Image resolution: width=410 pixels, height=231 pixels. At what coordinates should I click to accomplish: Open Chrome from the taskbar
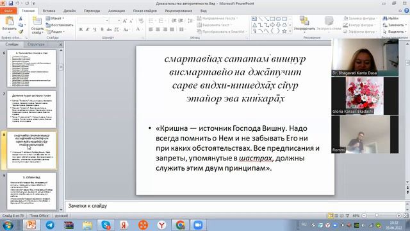click(180, 225)
